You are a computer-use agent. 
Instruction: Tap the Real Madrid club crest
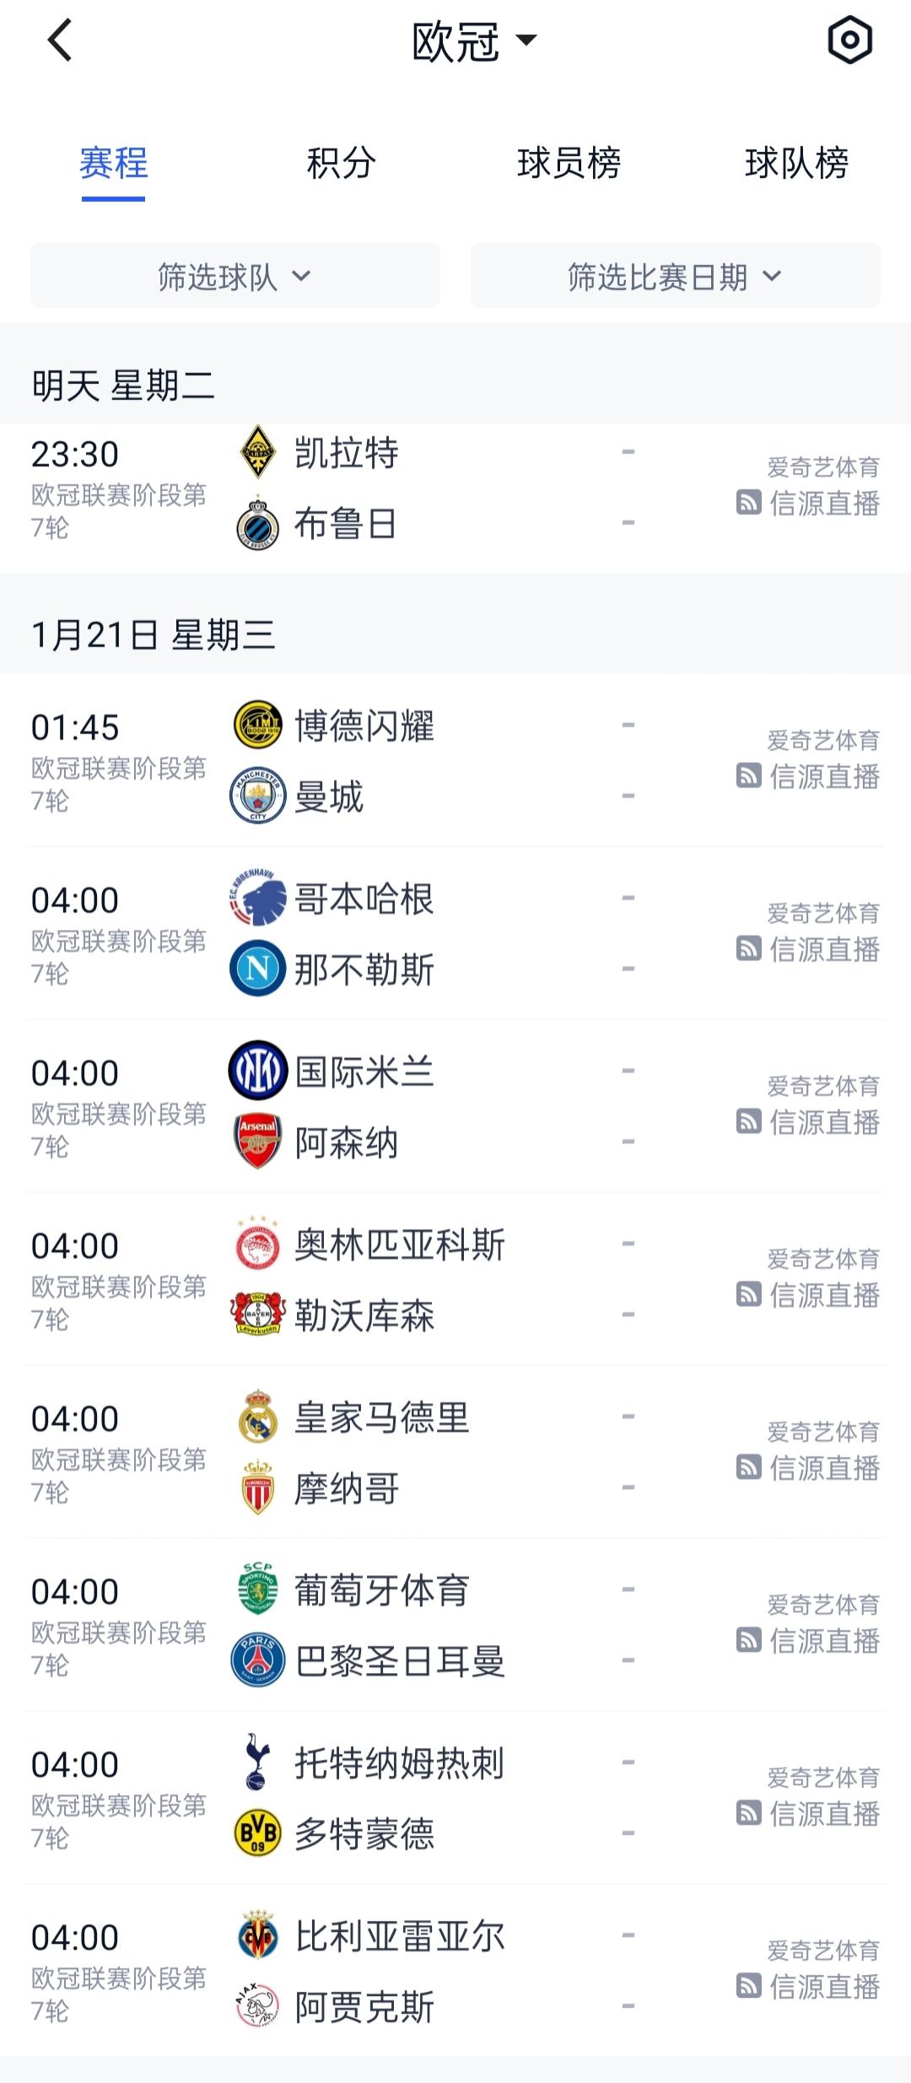click(x=257, y=1417)
